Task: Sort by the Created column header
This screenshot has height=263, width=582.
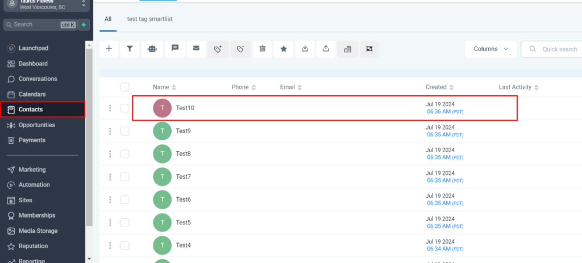Action: click(x=436, y=87)
